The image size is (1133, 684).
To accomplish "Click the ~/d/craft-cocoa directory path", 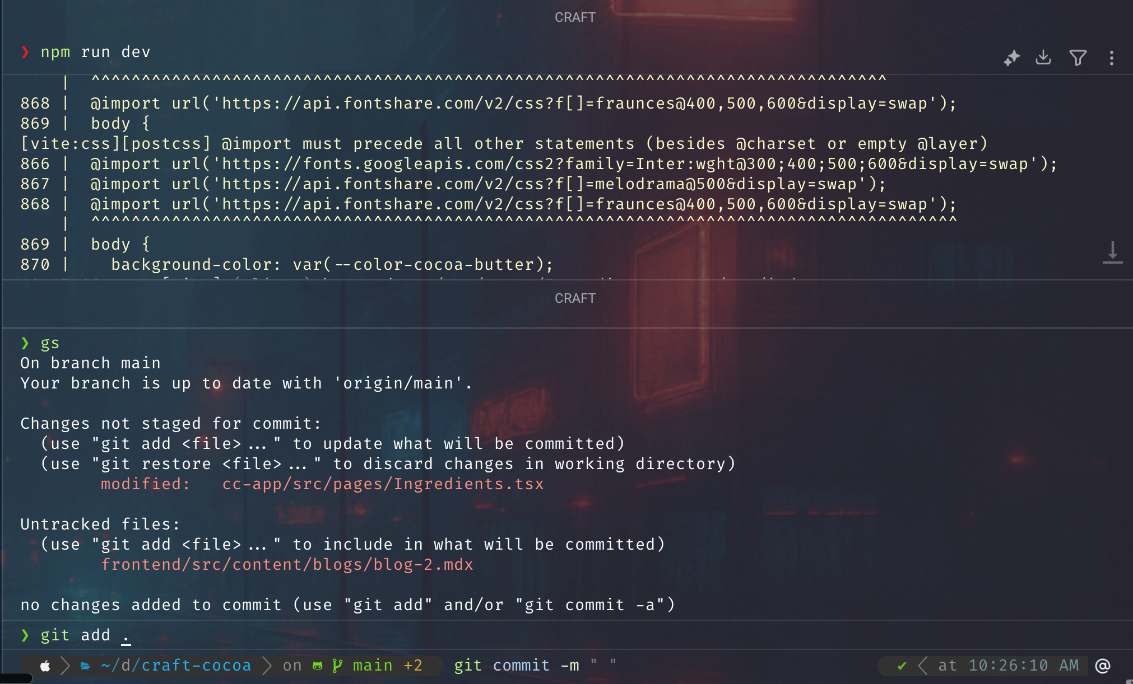I will (x=176, y=666).
